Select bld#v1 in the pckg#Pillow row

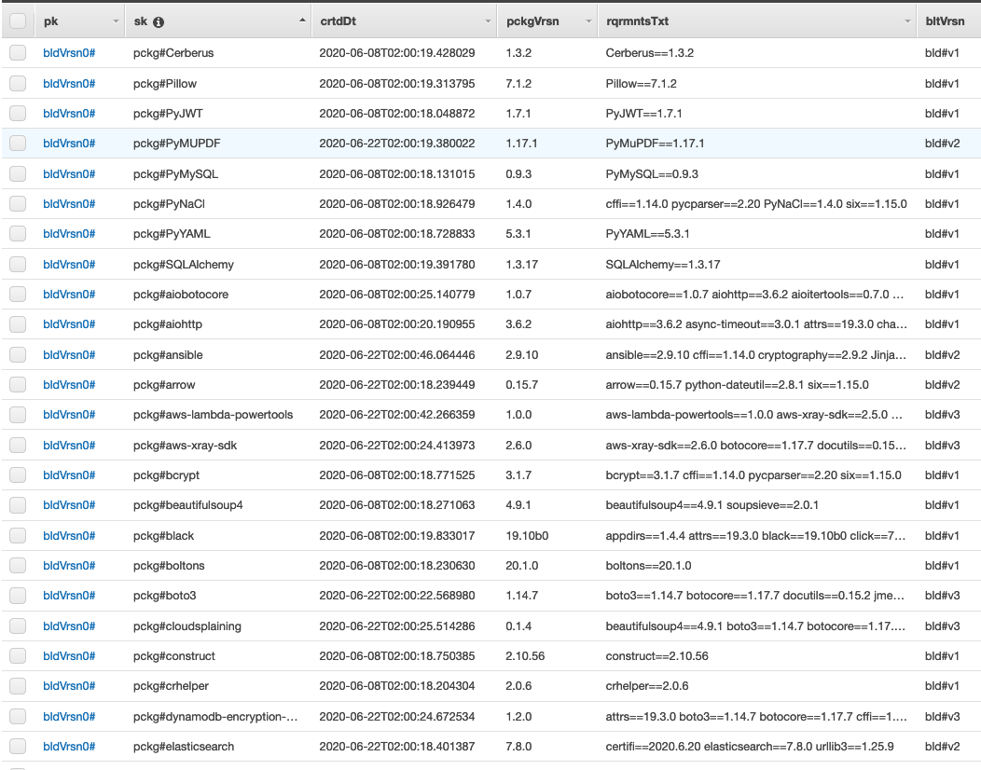942,83
